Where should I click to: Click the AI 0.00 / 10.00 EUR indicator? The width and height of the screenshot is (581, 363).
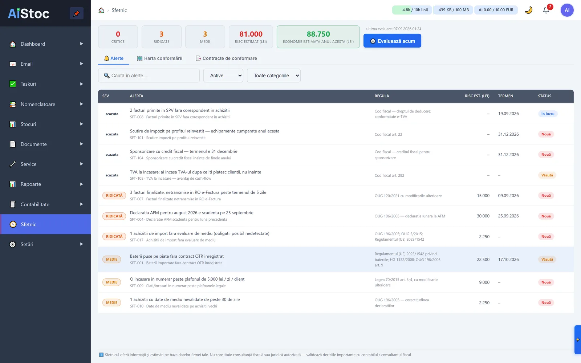[x=496, y=10]
